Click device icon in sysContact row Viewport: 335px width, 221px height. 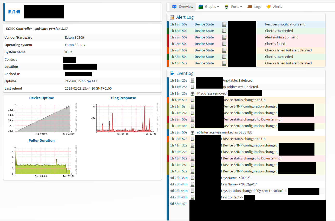(193, 197)
